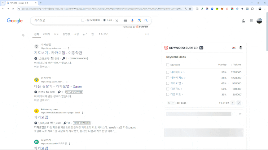Go forward using browser forward arrow

[8, 9]
